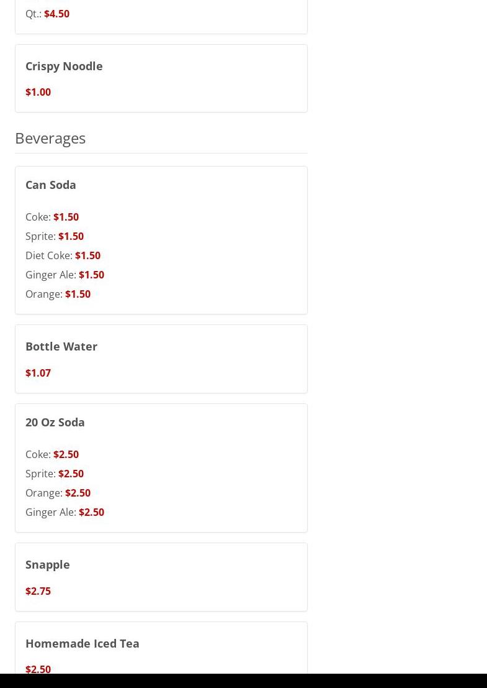
Task: Open the Homemade Iced Tea item
Action: (x=83, y=643)
